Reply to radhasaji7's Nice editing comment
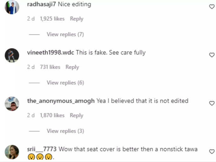216x162 pixels. (77, 19)
